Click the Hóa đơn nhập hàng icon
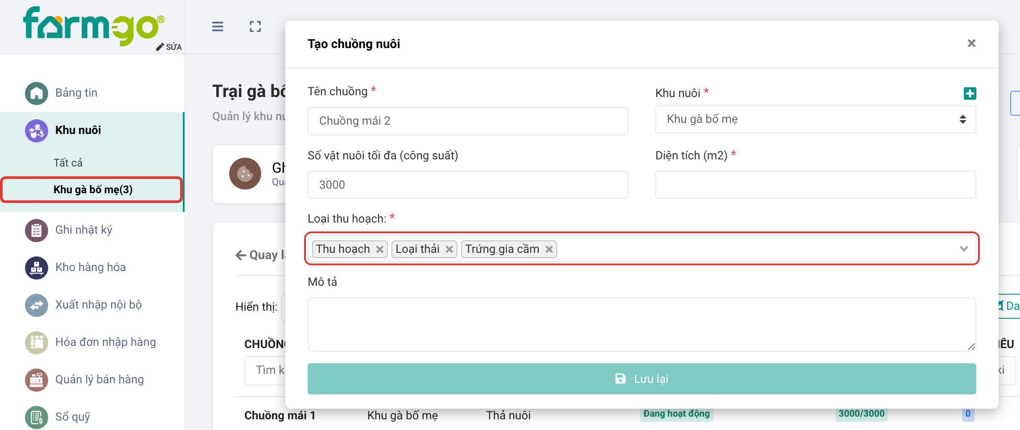Screen dimensions: 1020x430 tap(37, 342)
